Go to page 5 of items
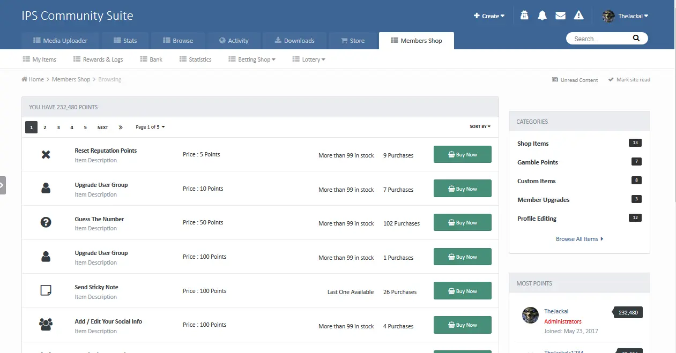This screenshot has width=676, height=353. coord(85,127)
